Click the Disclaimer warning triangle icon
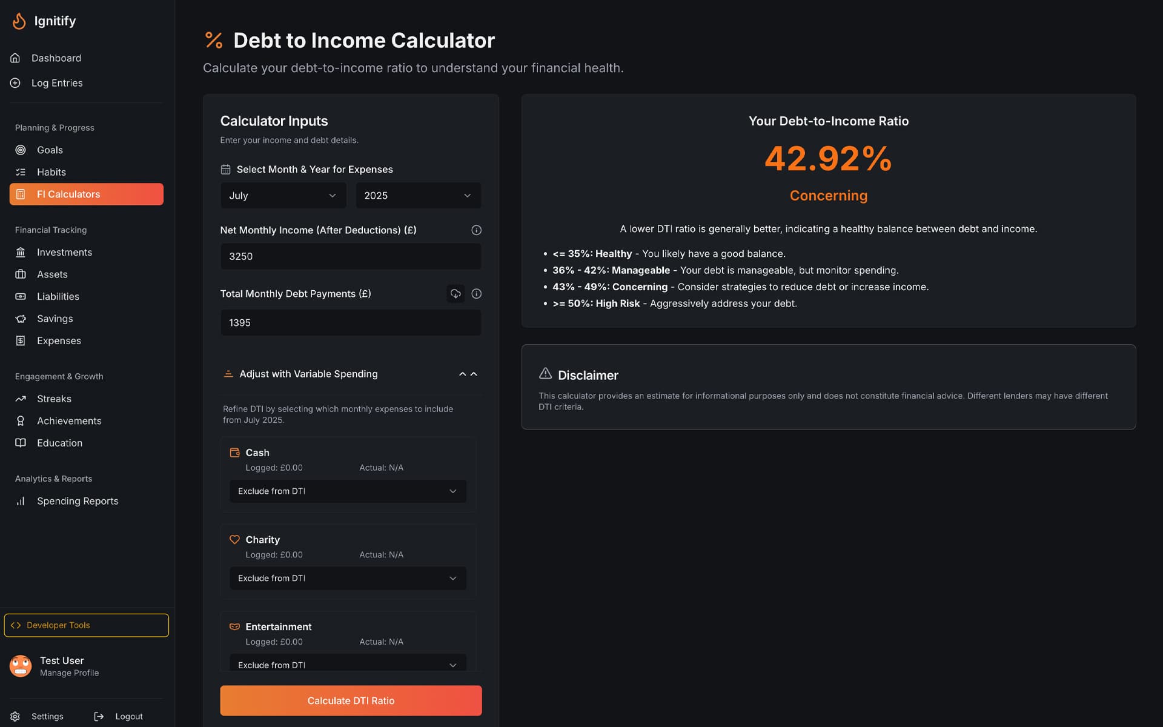The image size is (1163, 727). point(545,373)
